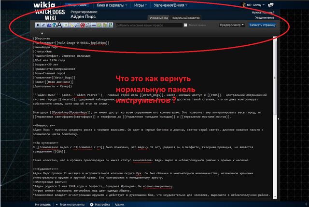Expand Кино и сериалы dropdown

click(112, 5)
